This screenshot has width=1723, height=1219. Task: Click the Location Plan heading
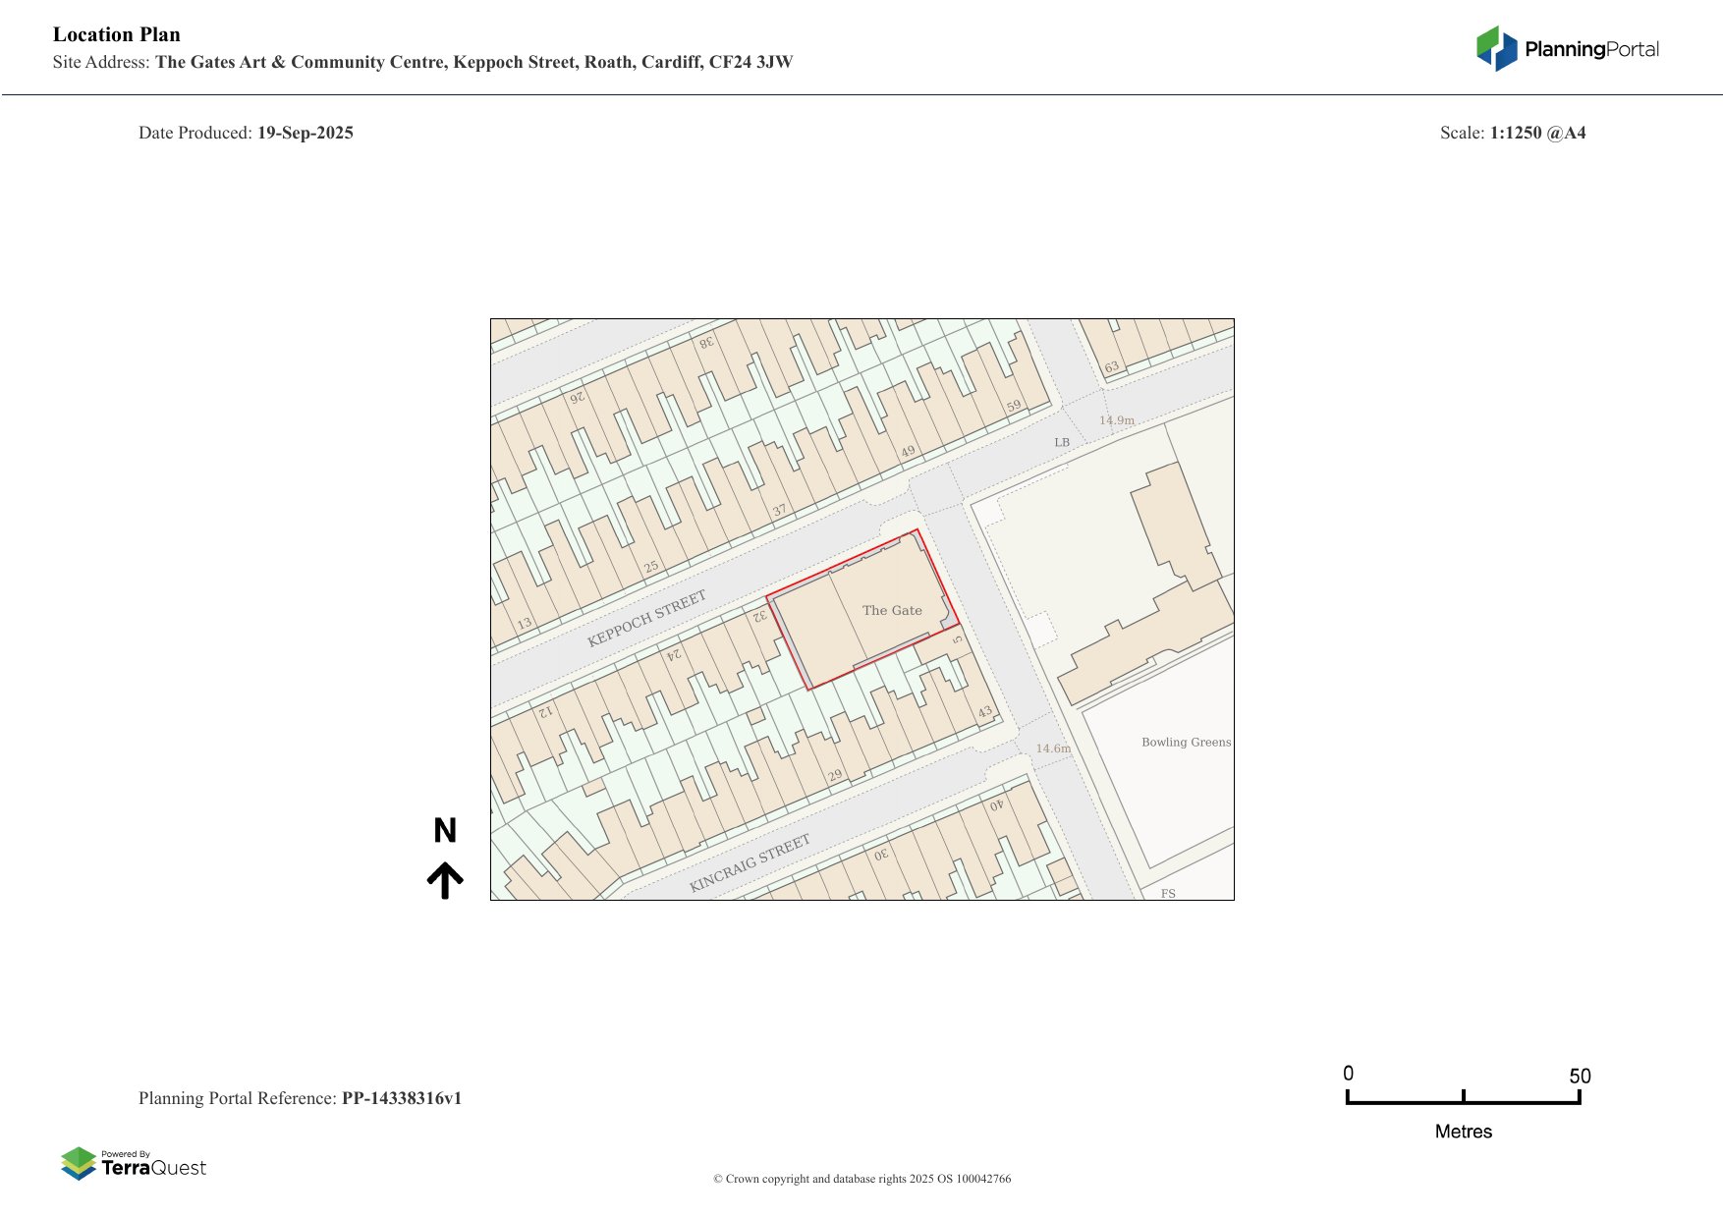coord(117,34)
